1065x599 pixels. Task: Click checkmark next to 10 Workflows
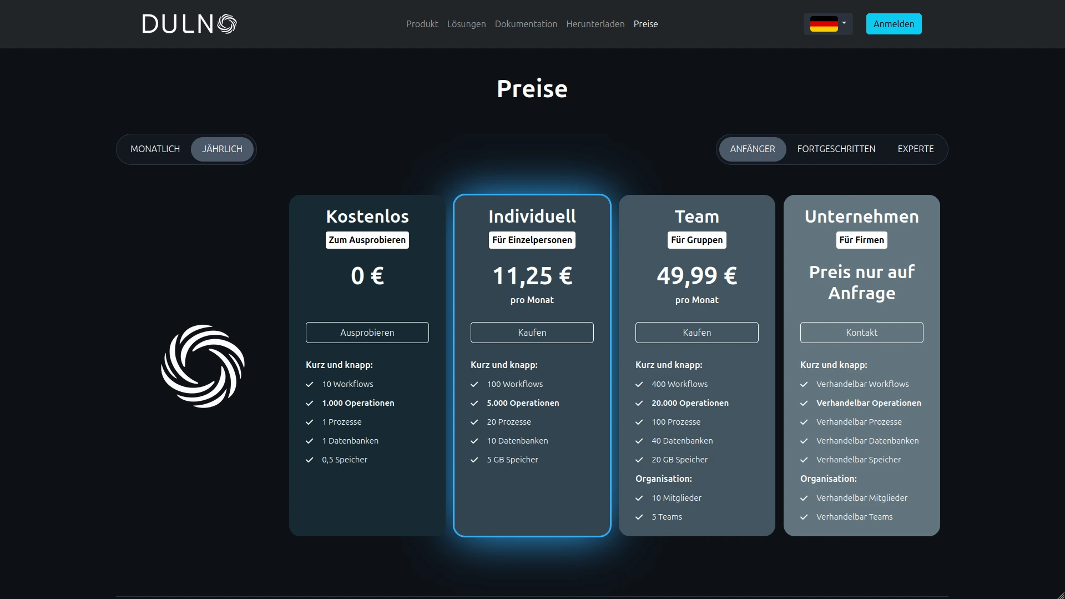tap(310, 384)
